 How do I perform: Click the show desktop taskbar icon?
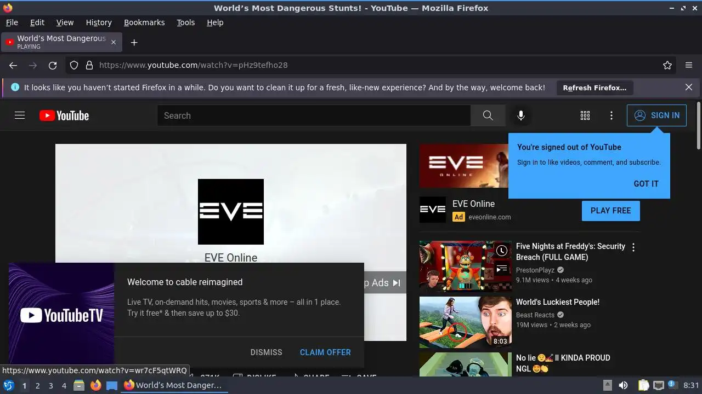112,386
